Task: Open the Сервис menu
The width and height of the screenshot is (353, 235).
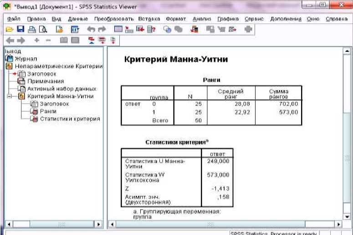Action: (x=254, y=19)
